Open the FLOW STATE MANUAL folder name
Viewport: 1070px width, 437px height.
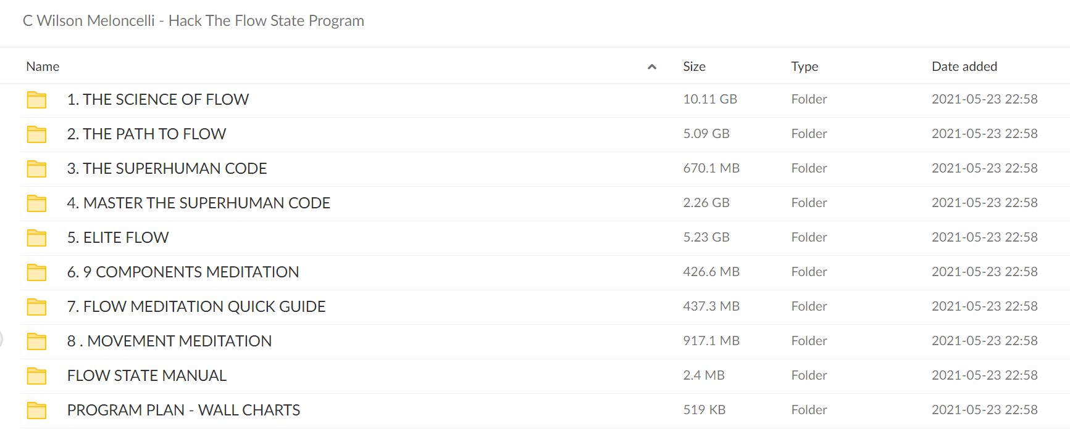pos(147,375)
